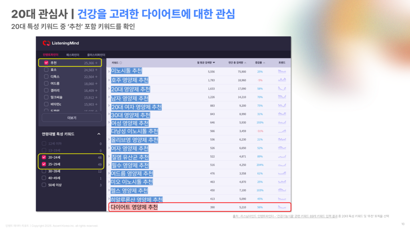410x231 pixels.
Task: Check the 비타민c keyword checkbox
Action: coord(46,104)
